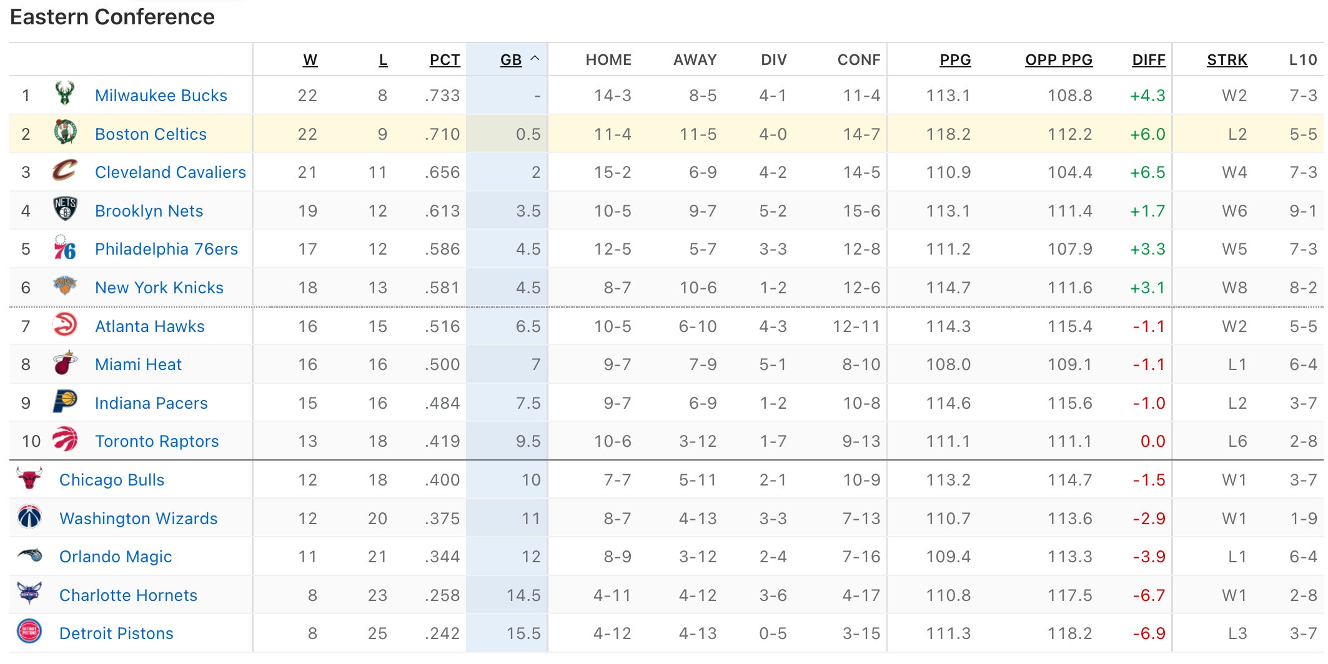Sort table by DIFF column header
This screenshot has height=664, width=1328.
[x=1148, y=60]
